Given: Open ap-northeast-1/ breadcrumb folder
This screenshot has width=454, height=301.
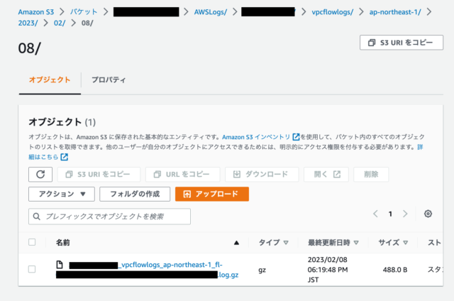Looking at the screenshot, I should point(395,12).
